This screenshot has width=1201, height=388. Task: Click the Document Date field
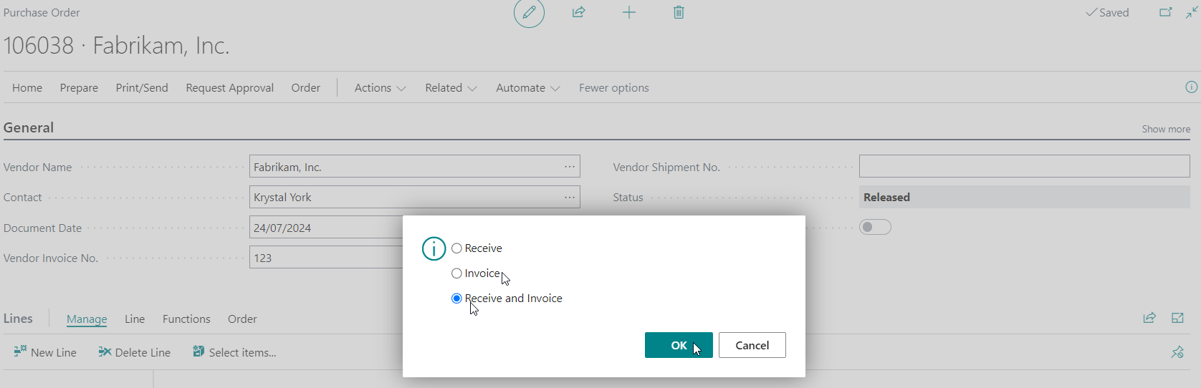[x=327, y=228]
